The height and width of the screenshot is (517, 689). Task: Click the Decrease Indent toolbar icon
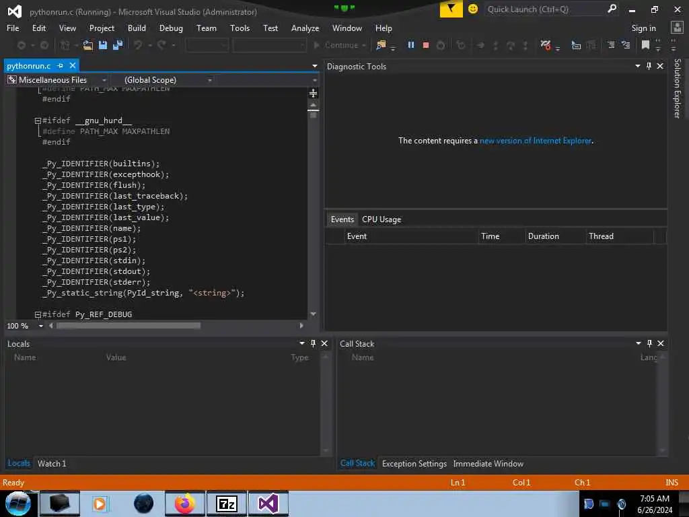tap(611, 45)
